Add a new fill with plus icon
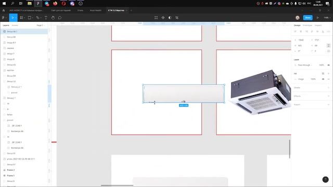Screen dimensions: 333x187 click(328, 74)
